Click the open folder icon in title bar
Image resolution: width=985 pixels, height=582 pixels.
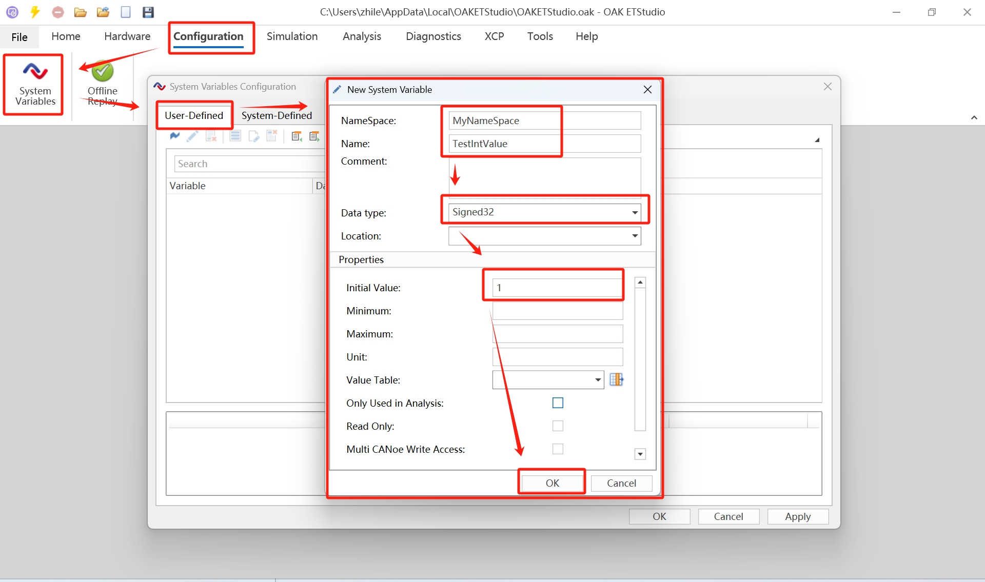click(x=80, y=12)
